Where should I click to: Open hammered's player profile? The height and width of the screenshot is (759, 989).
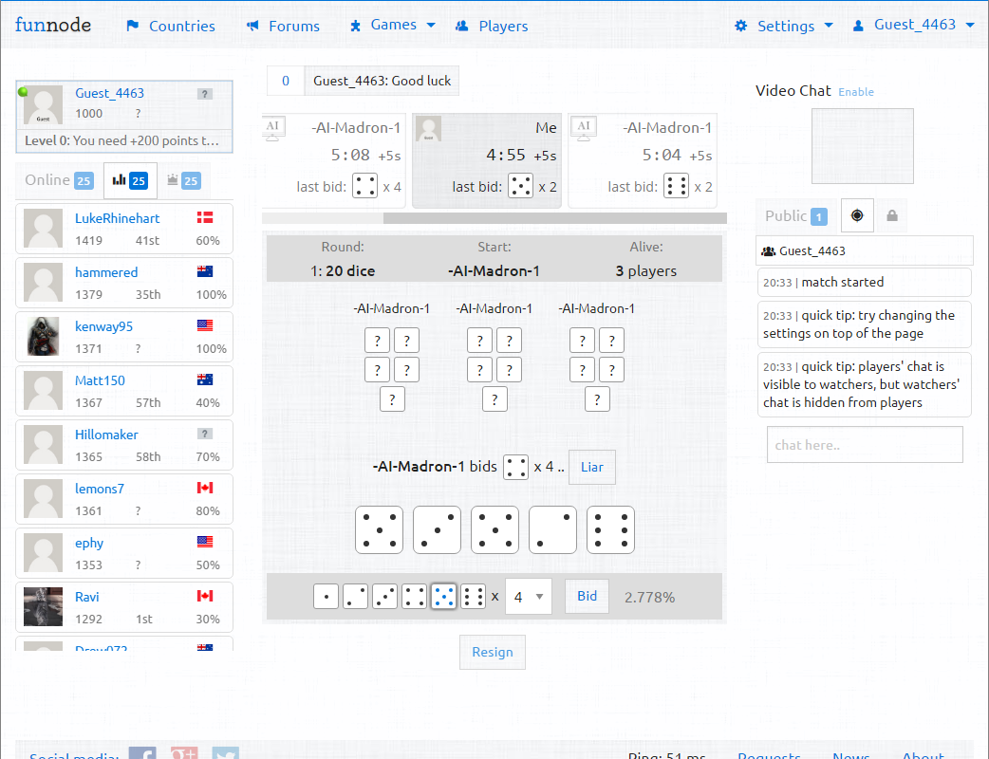click(x=106, y=273)
